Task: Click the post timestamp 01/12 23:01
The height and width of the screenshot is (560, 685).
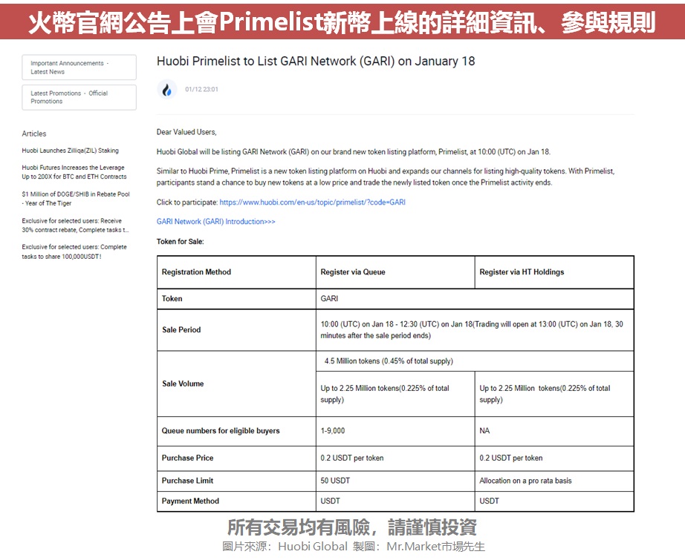Action: coord(201,90)
